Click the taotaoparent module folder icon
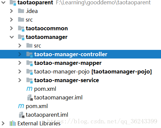This screenshot has width=161, height=128. pos(13,3)
